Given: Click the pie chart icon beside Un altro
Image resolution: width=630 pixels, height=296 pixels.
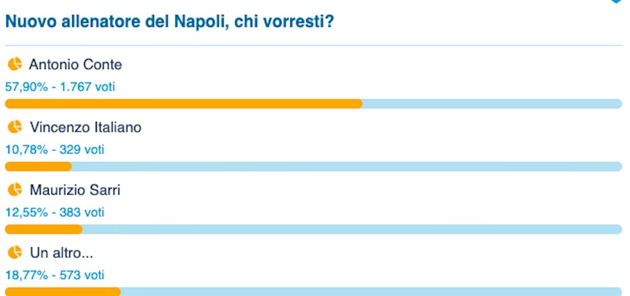Looking at the screenshot, I should (x=15, y=253).
